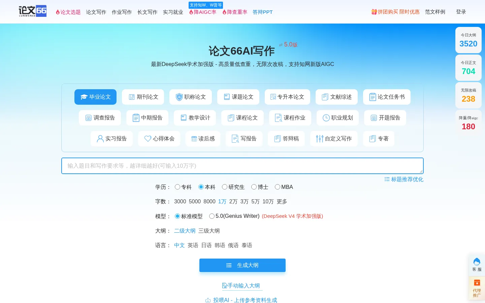Pick the 教学设计 category
The image size is (485, 303).
(x=195, y=118)
